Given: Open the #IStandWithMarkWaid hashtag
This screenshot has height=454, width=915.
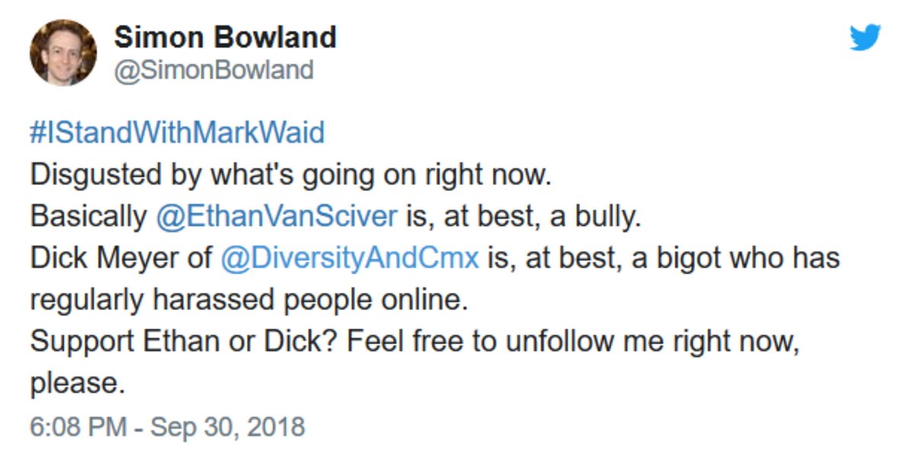Looking at the screenshot, I should pyautogui.click(x=178, y=133).
